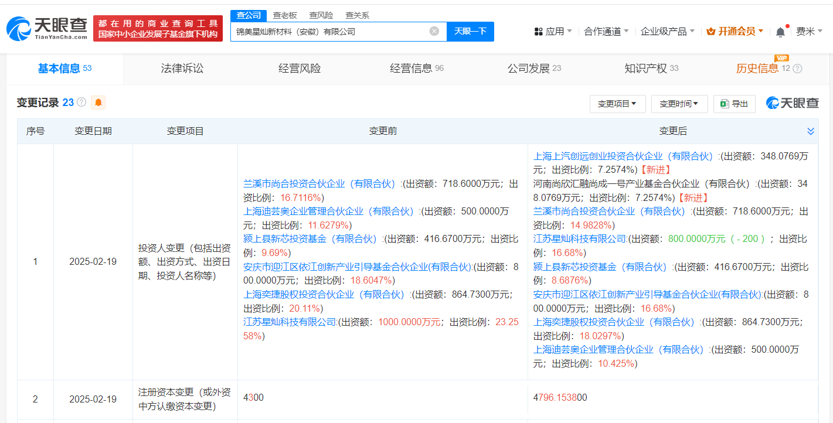Click the red 都在用的商业查询工具 banner
The height and width of the screenshot is (423, 833).
[x=158, y=28]
